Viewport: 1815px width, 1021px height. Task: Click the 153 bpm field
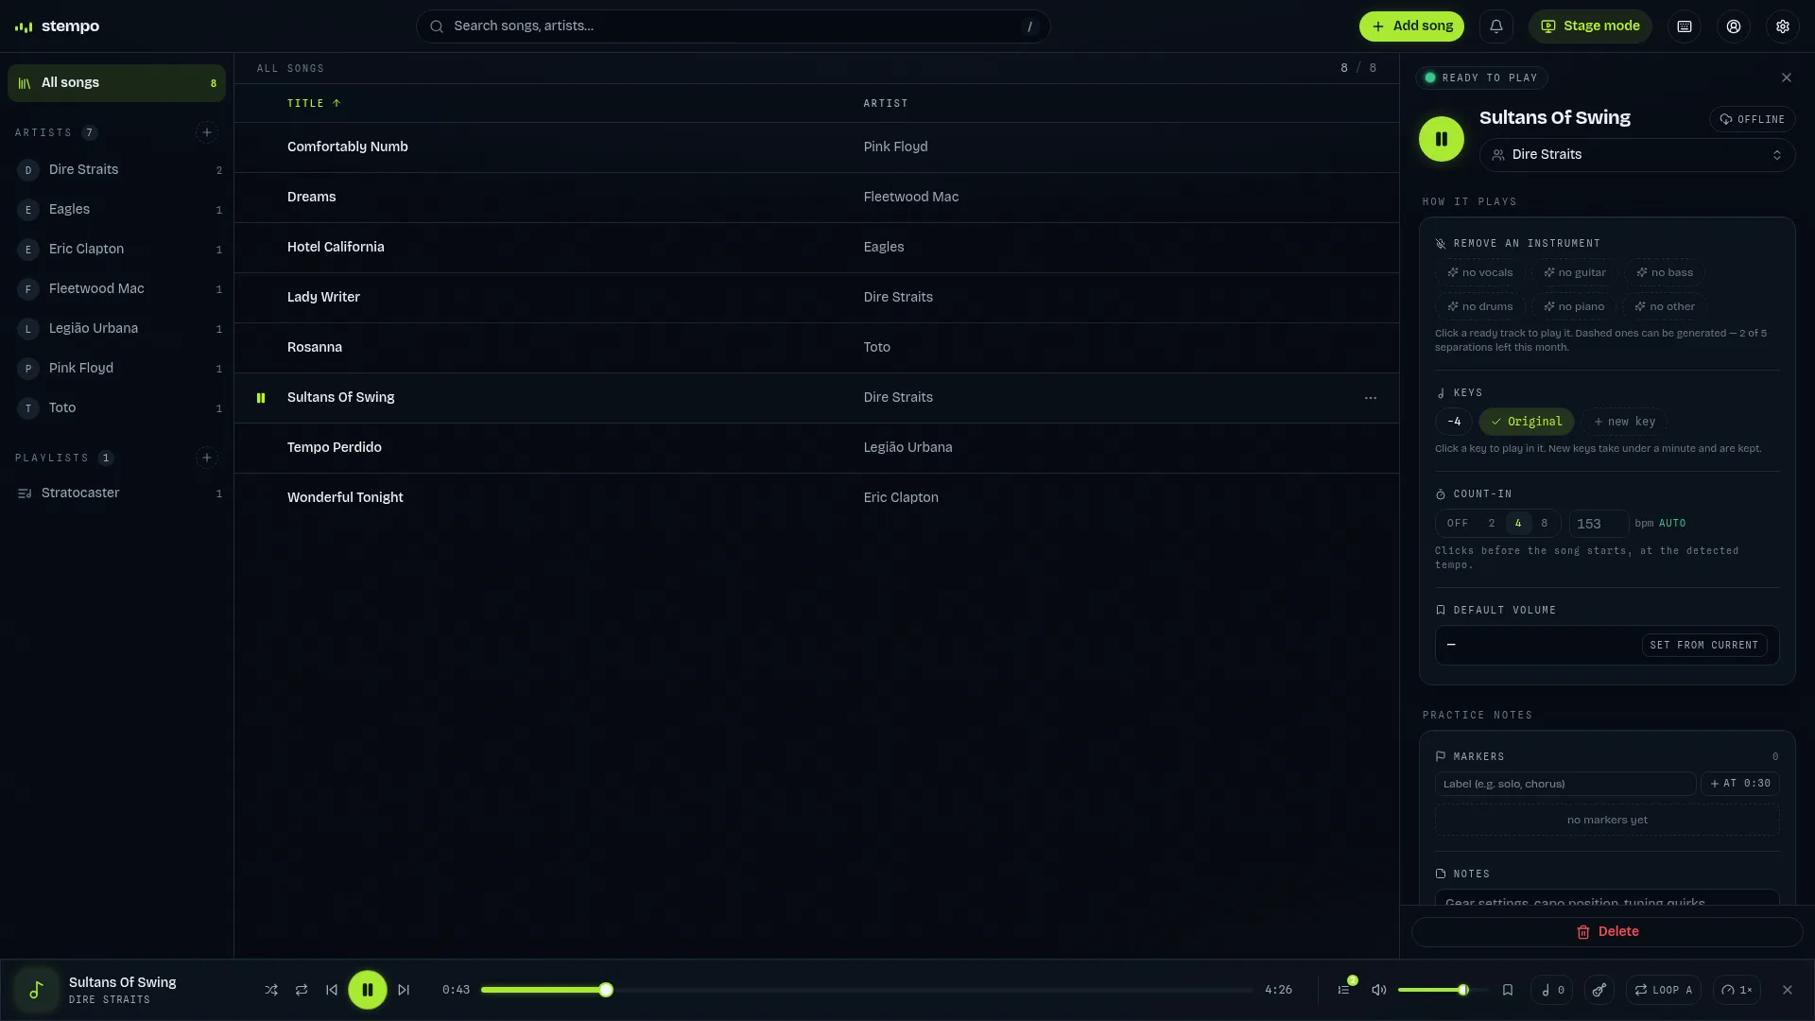1599,524
